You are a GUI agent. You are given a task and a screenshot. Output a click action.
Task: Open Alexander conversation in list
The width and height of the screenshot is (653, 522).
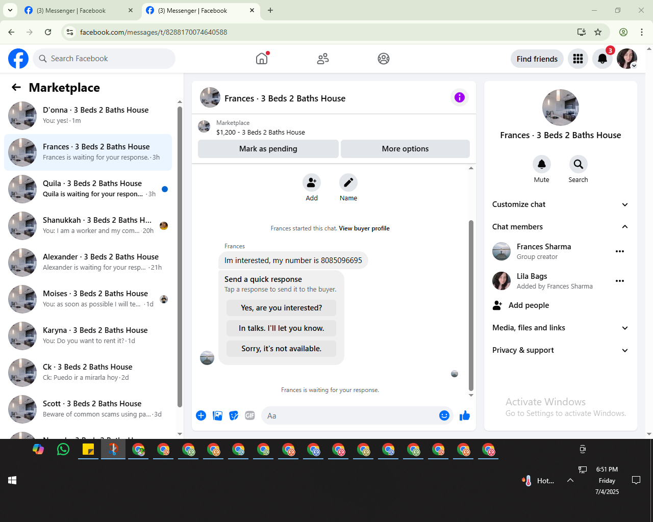click(88, 263)
